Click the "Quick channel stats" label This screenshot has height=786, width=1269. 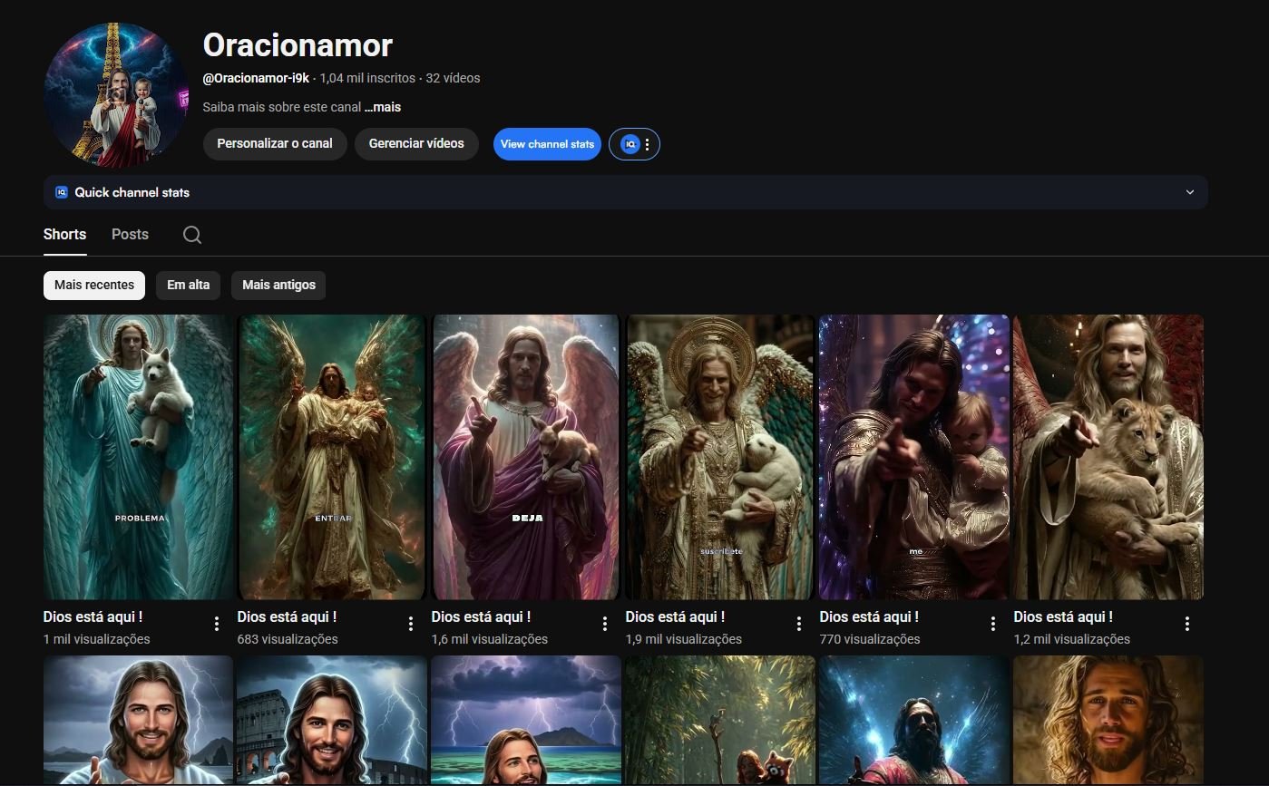click(132, 192)
